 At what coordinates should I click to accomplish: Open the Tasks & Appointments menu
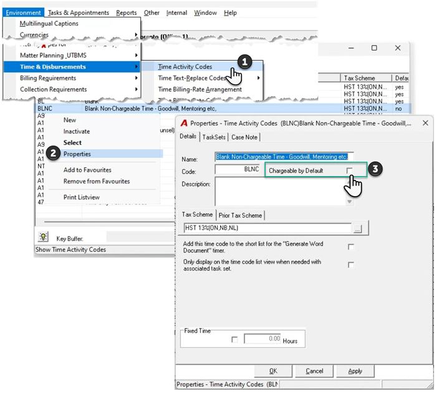pyautogui.click(x=78, y=12)
